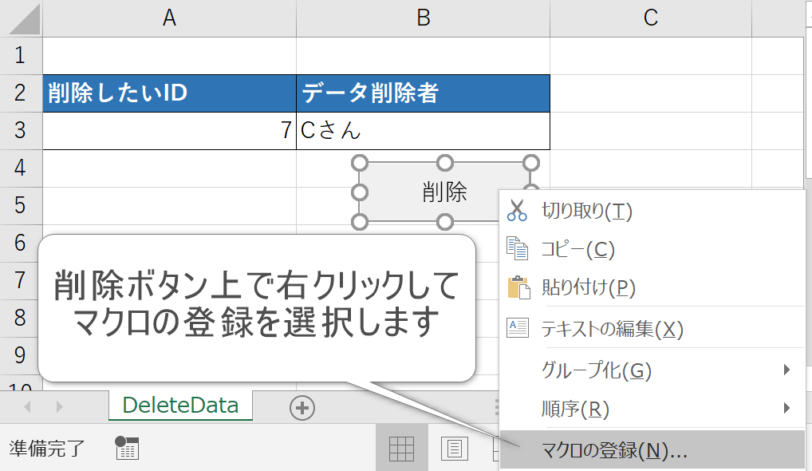Expand the 順序(R) submenu arrow
Viewport: 812px width, 471px height.
786,409
